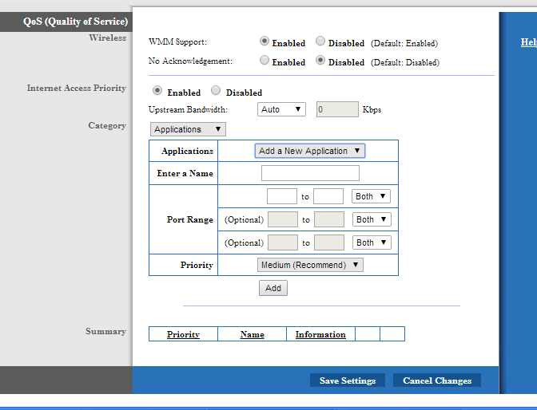
Task: Click the Internet Access Priority label
Action: coord(77,88)
